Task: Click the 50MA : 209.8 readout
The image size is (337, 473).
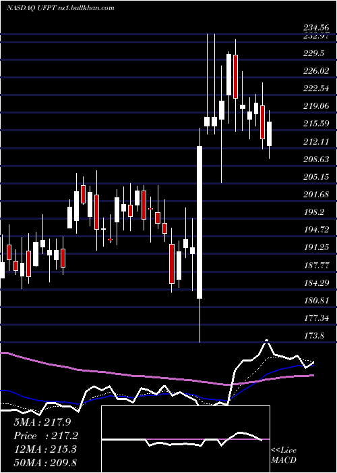Action: [x=45, y=462]
